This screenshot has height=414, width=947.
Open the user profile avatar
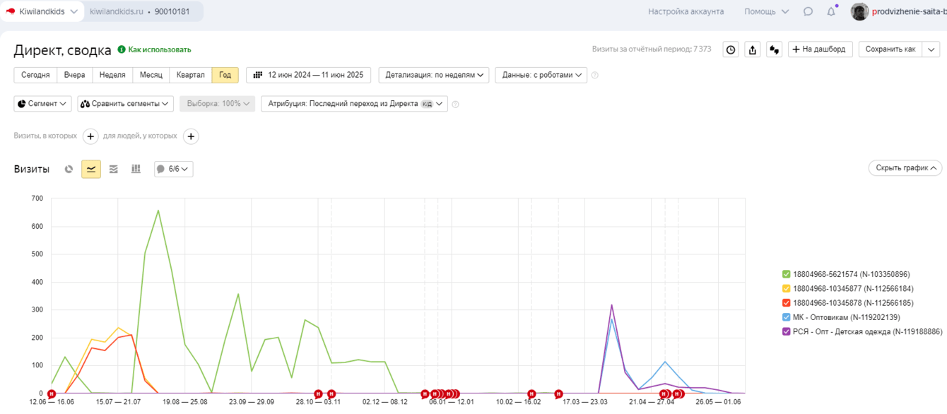(859, 11)
